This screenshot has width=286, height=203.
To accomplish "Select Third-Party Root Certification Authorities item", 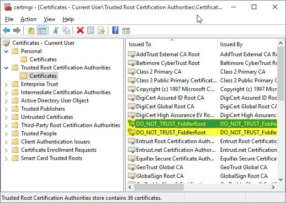I will pos(71,125).
